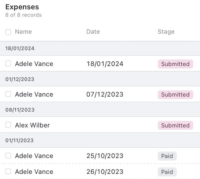This screenshot has width=200, height=179.
Task: Open Adele Vance record dated 26/10/2023
Action: click(x=34, y=172)
